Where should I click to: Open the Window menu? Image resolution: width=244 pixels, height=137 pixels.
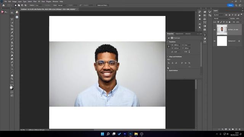click(55, 2)
